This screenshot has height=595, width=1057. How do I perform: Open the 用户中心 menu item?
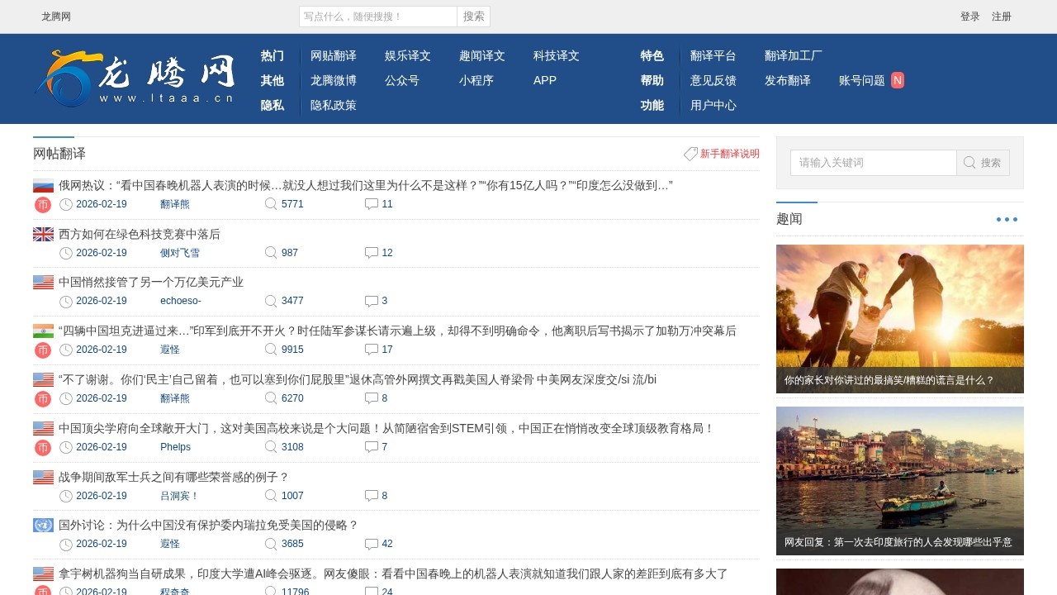click(713, 105)
